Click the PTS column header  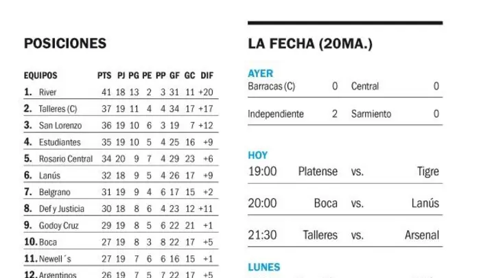click(104, 76)
